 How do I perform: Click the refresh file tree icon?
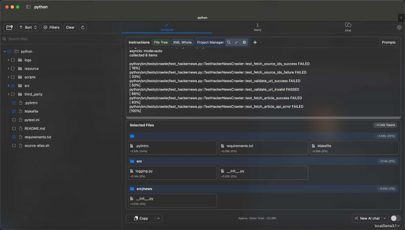[83, 27]
